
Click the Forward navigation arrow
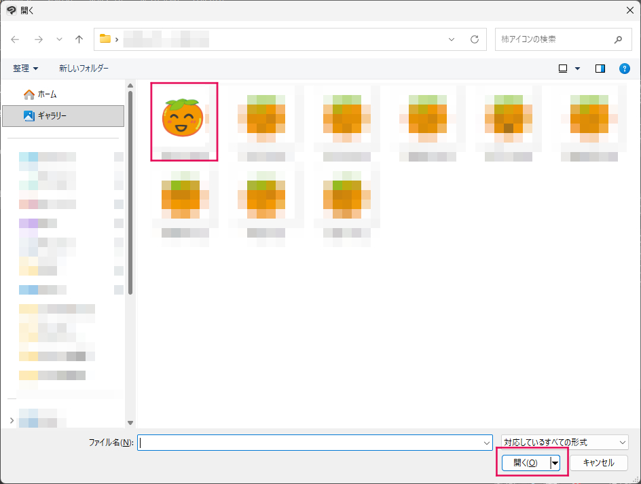[38, 39]
